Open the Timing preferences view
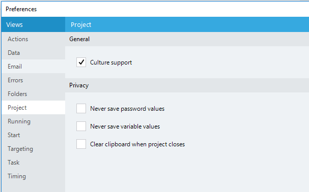 coord(33,176)
